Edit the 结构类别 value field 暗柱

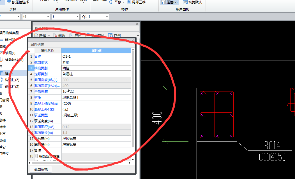[x=96, y=68]
